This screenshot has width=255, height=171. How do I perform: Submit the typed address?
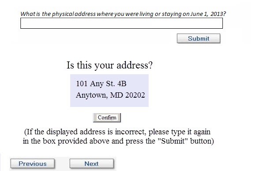point(199,38)
